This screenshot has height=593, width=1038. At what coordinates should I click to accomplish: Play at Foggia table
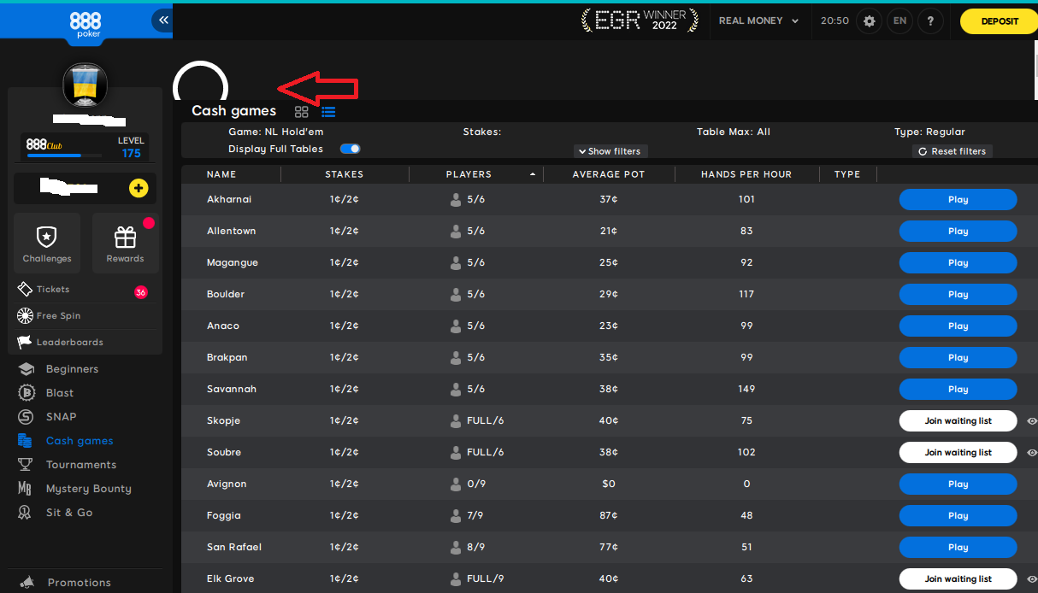[958, 515]
